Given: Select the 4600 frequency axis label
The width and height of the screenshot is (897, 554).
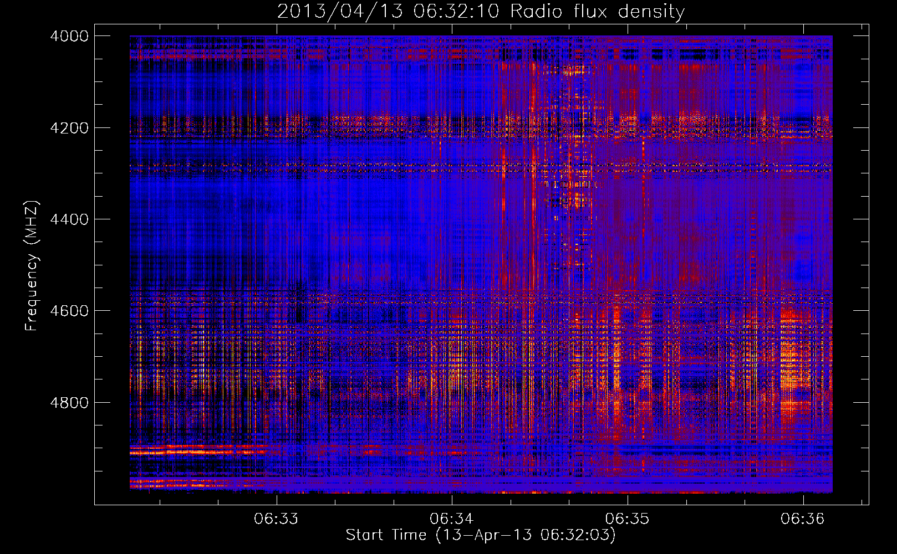Looking at the screenshot, I should click(69, 311).
